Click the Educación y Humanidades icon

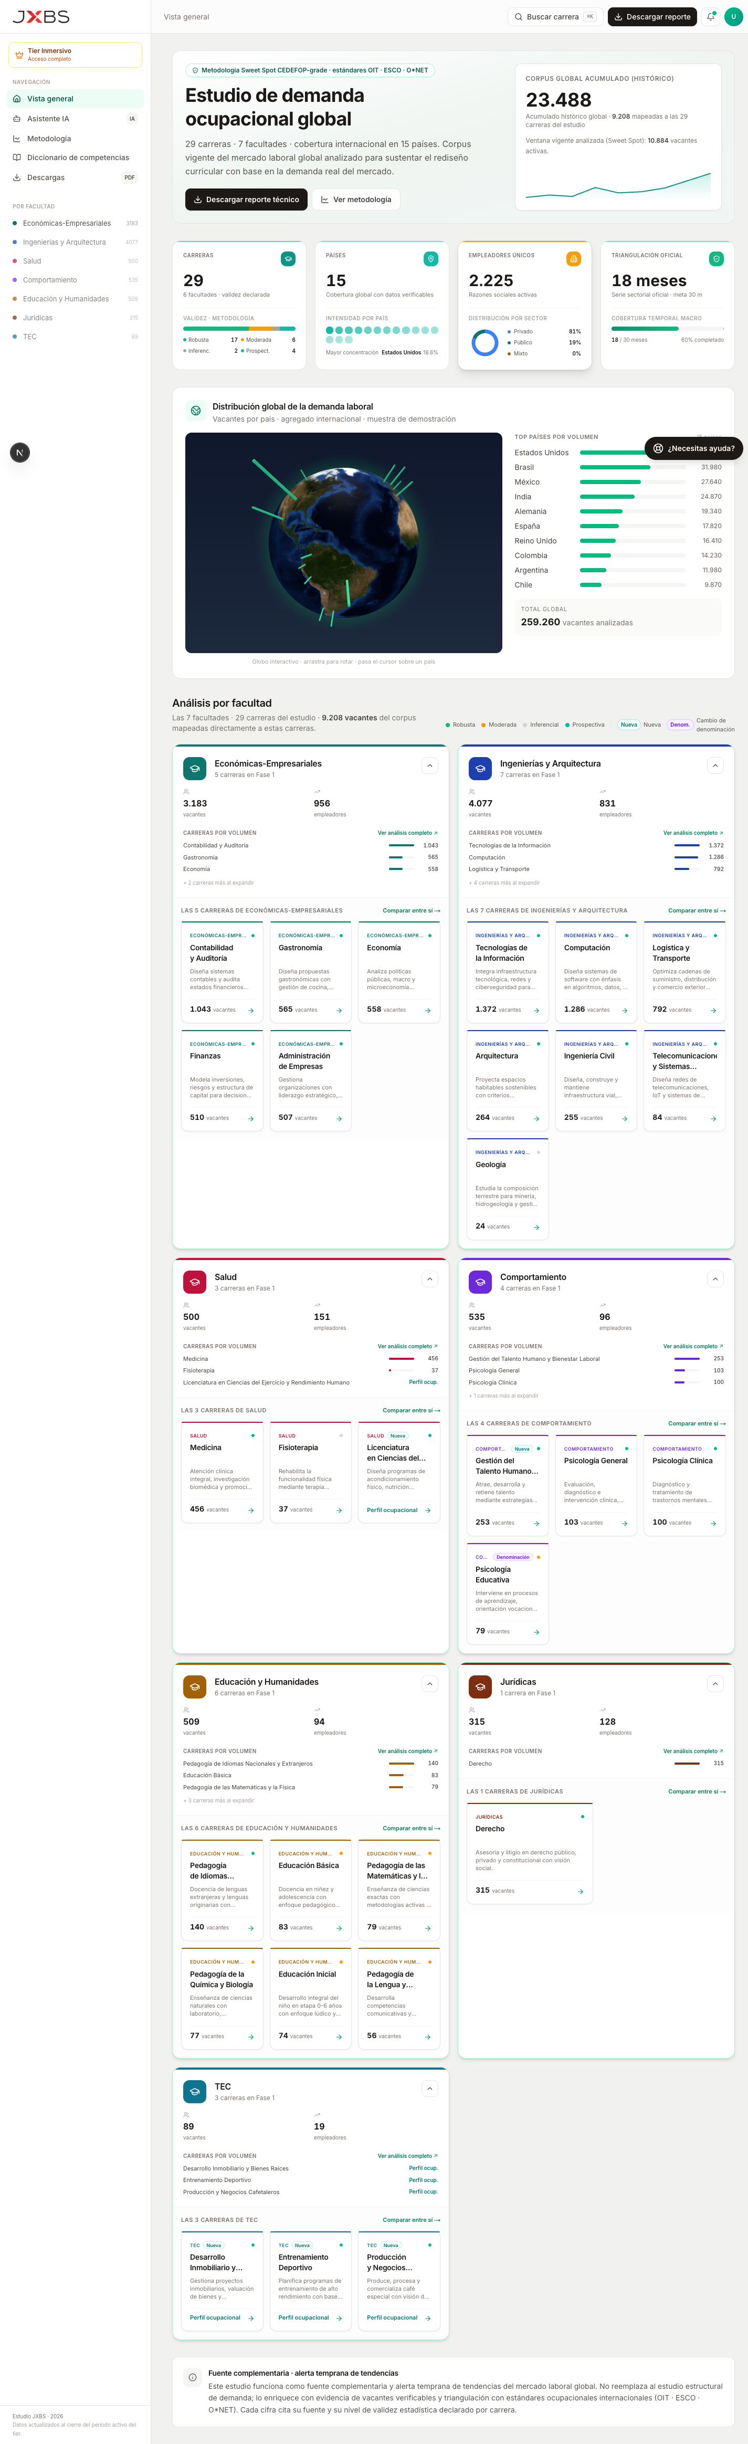coord(194,1687)
